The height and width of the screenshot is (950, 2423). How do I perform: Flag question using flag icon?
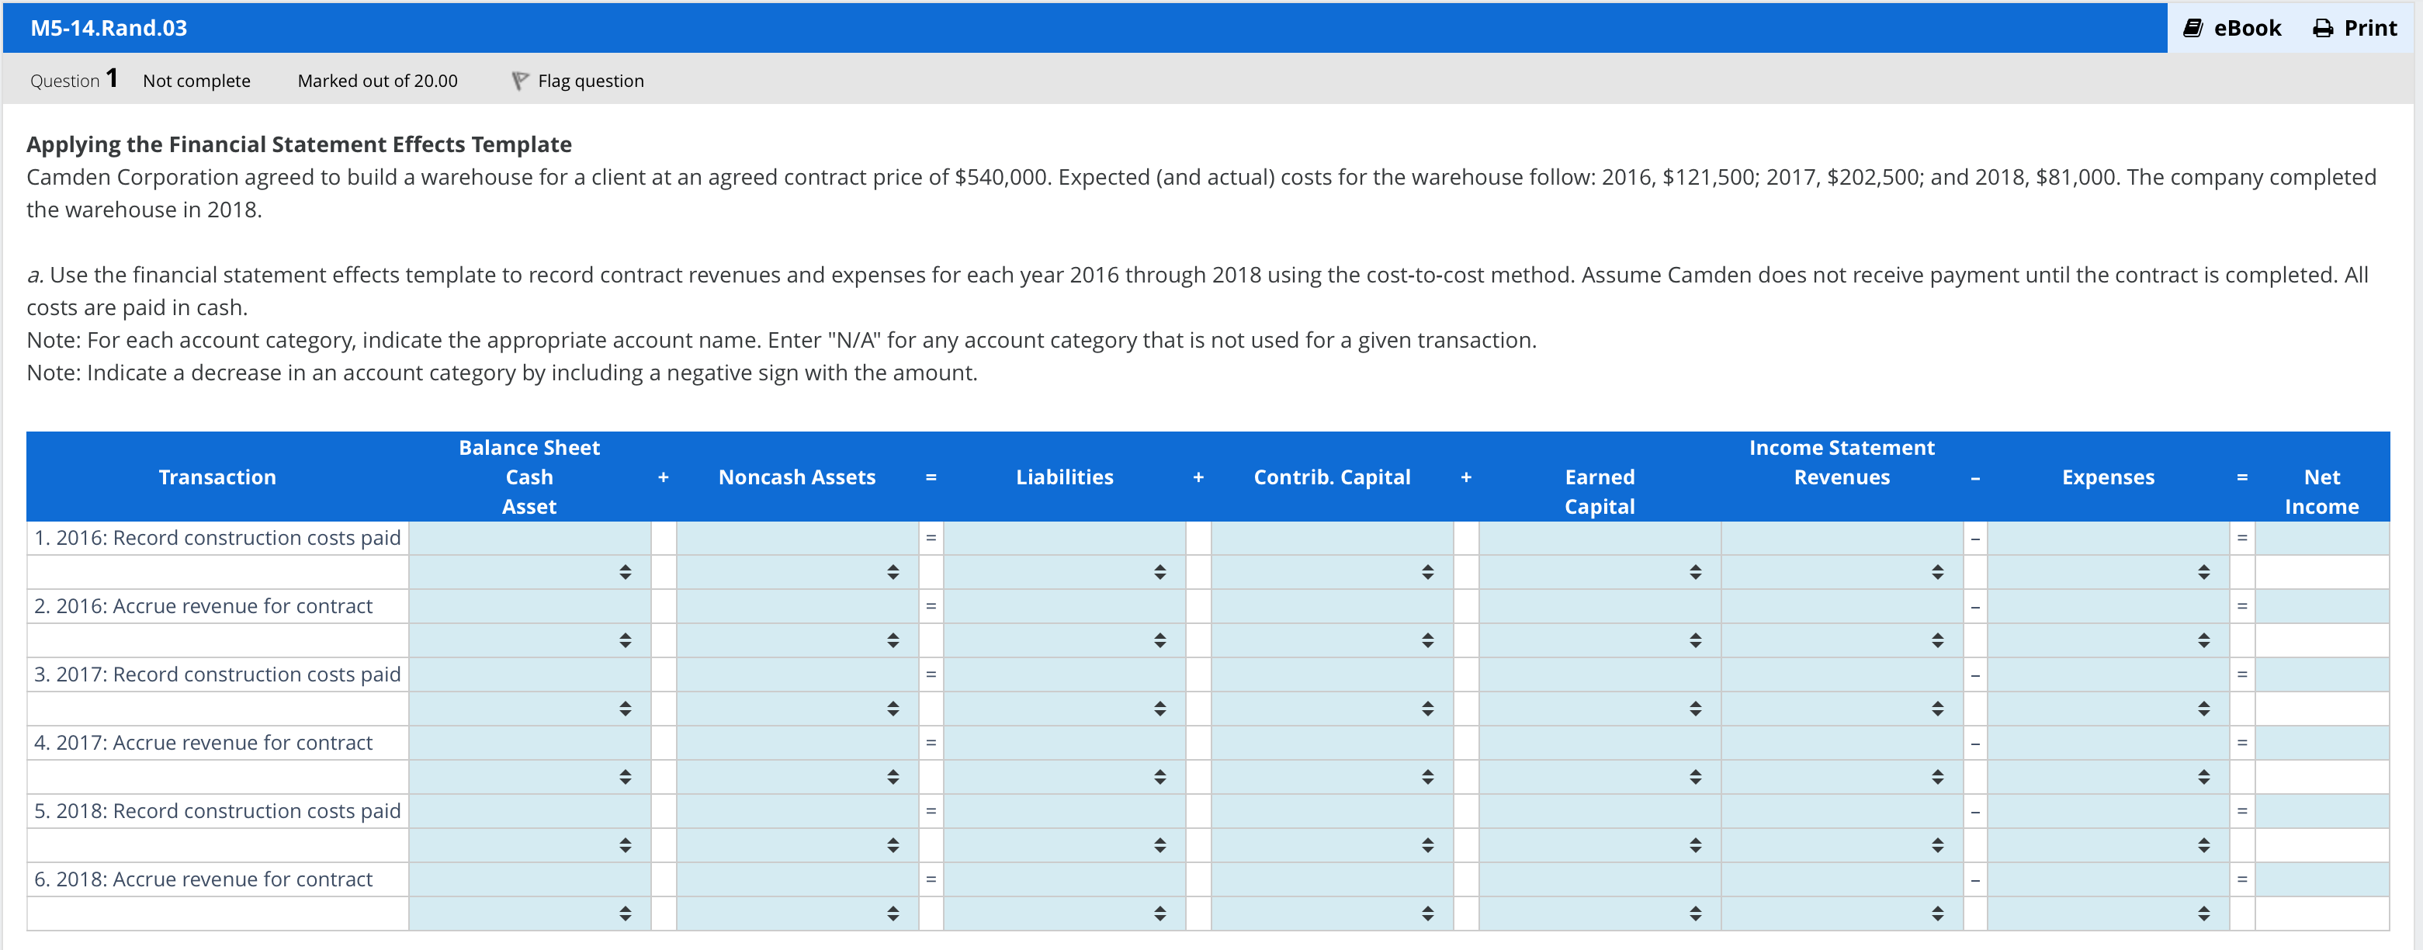pos(519,81)
